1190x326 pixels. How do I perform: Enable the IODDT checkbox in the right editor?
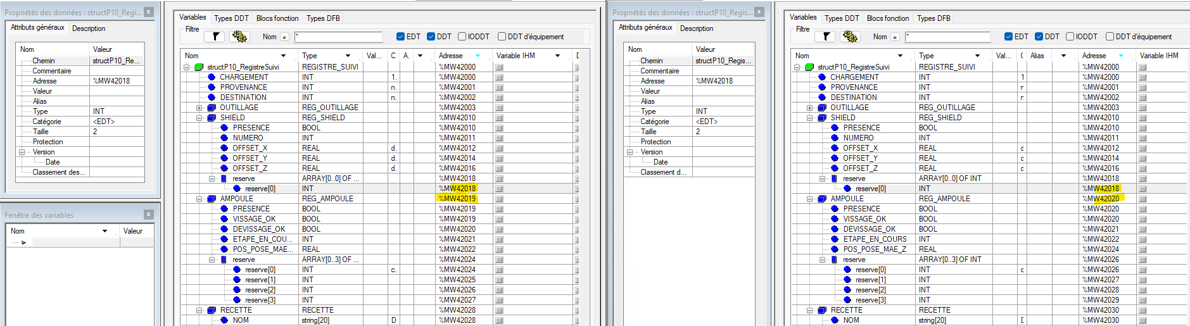pyautogui.click(x=1070, y=37)
